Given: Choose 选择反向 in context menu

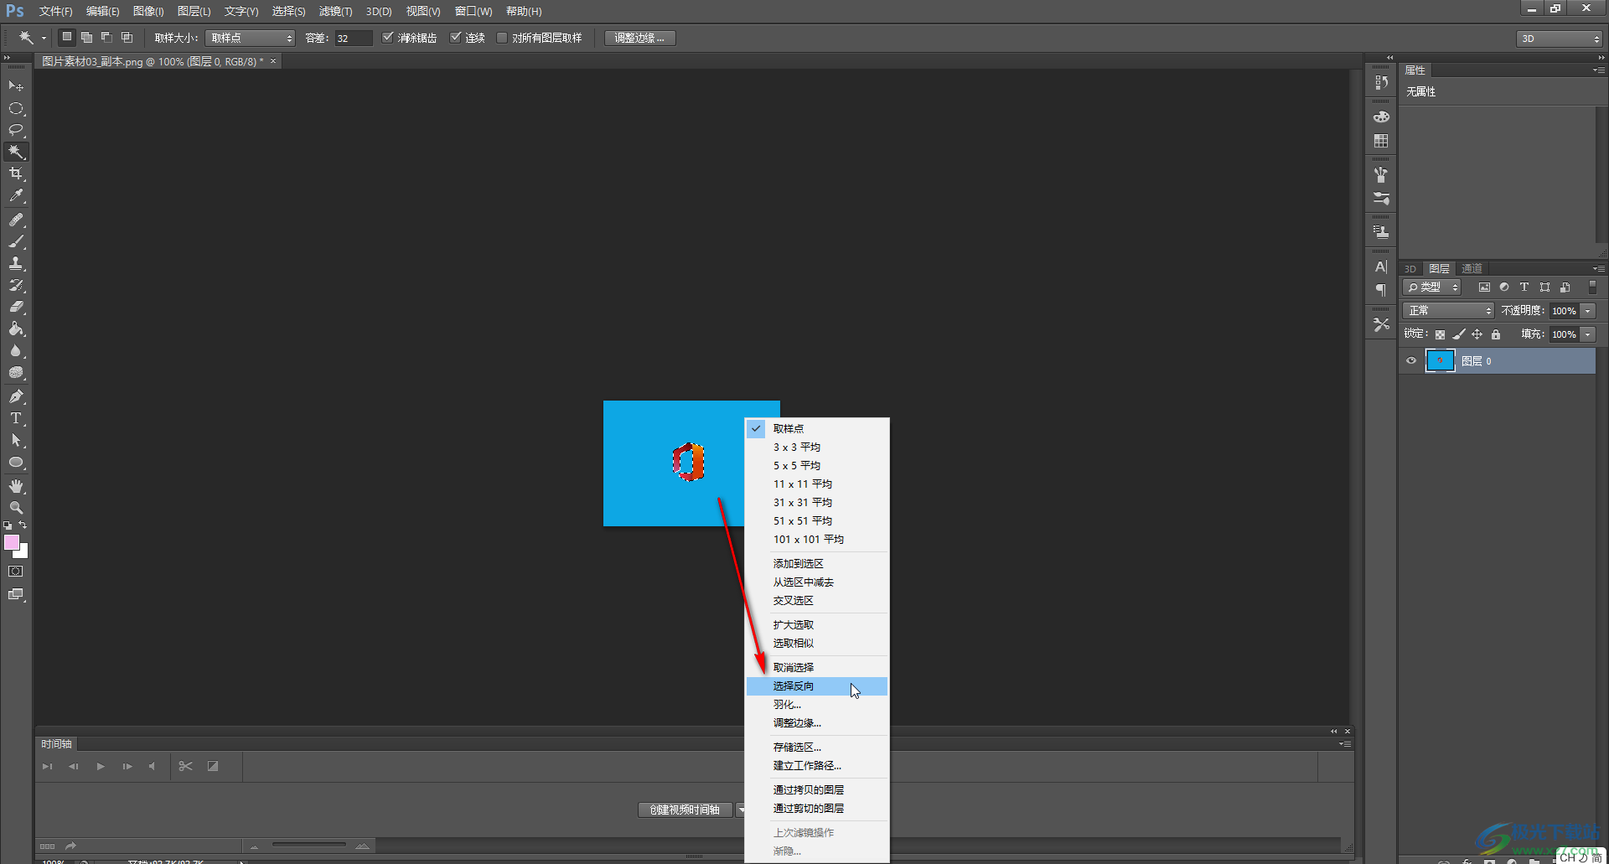Looking at the screenshot, I should coord(816,686).
